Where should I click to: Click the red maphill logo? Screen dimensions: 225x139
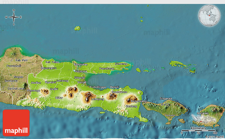[16, 123]
